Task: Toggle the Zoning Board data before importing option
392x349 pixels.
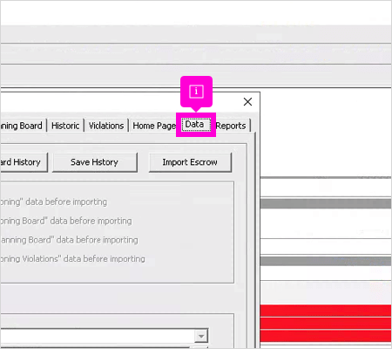Action: (66, 221)
